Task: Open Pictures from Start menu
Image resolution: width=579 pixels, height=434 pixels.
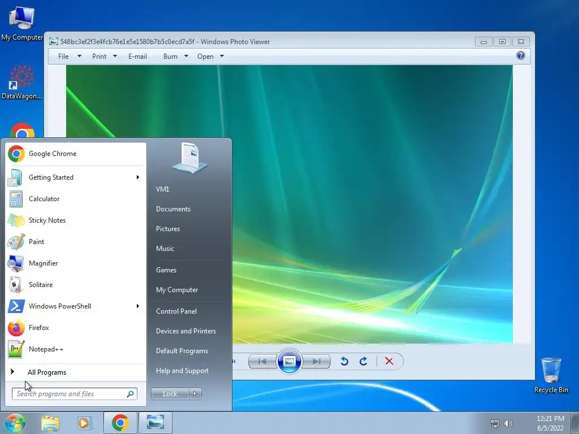Action: pyautogui.click(x=190, y=229)
